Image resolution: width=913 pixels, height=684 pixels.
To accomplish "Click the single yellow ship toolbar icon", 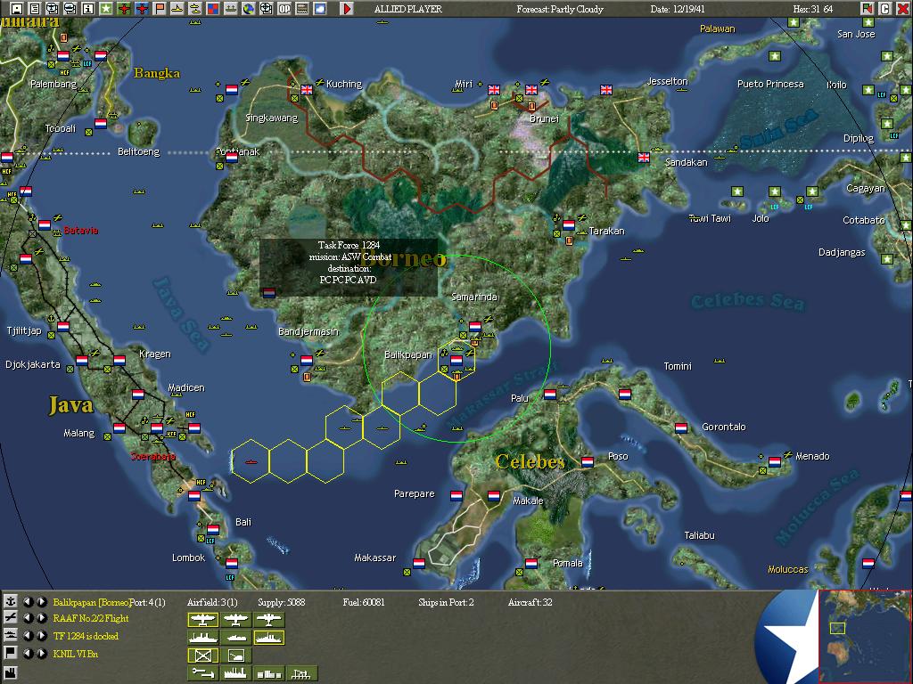I will [177, 9].
